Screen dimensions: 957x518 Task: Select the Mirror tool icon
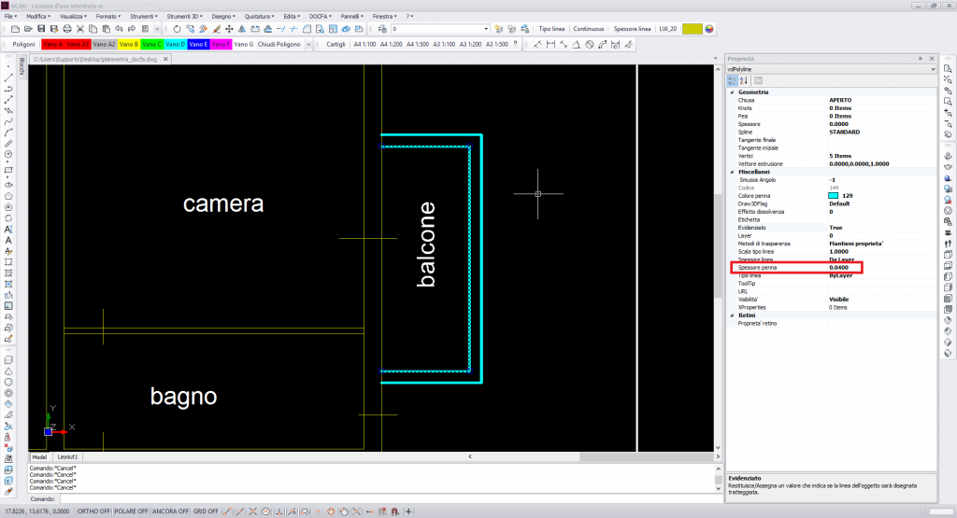(242, 29)
